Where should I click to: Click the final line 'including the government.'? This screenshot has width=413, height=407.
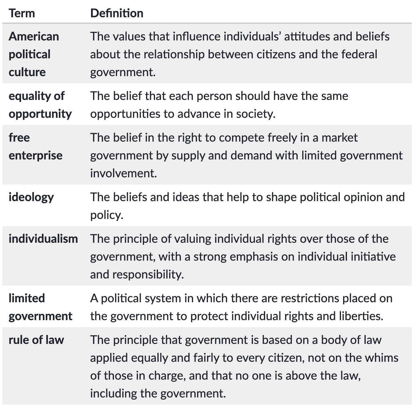(158, 394)
